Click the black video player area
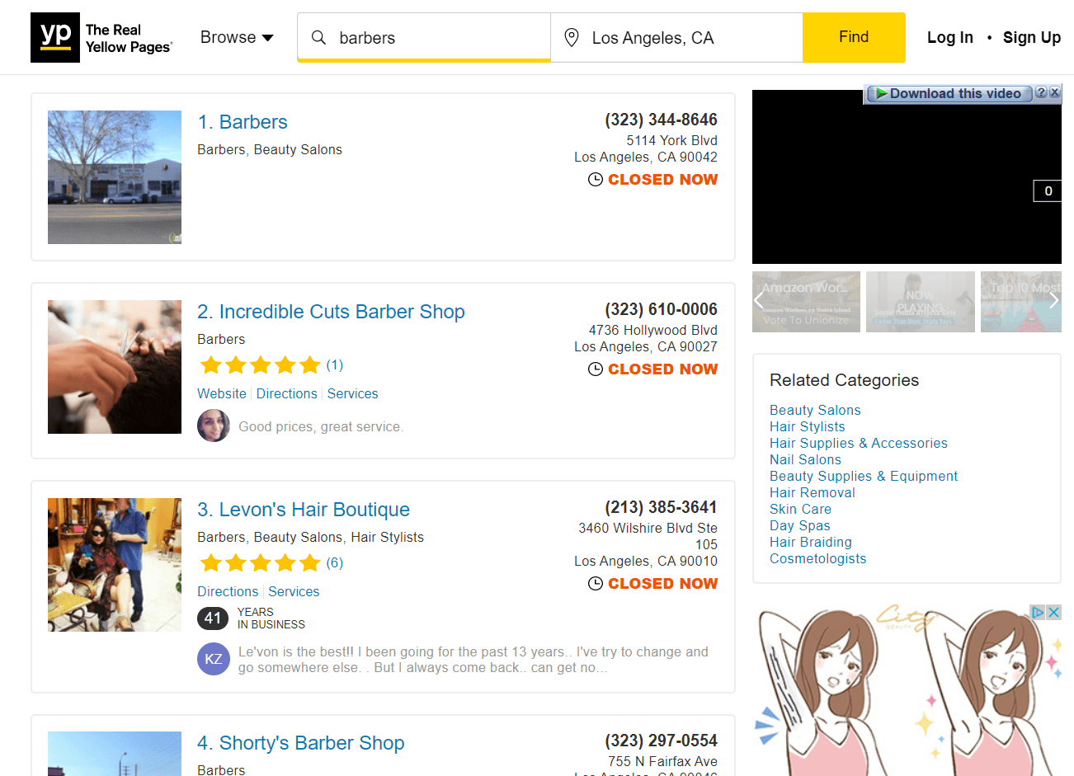 pyautogui.click(x=907, y=177)
